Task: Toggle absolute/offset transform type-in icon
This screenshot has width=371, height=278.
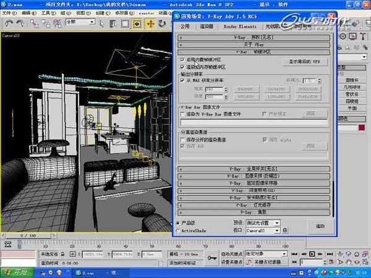Action: [x=72, y=254]
